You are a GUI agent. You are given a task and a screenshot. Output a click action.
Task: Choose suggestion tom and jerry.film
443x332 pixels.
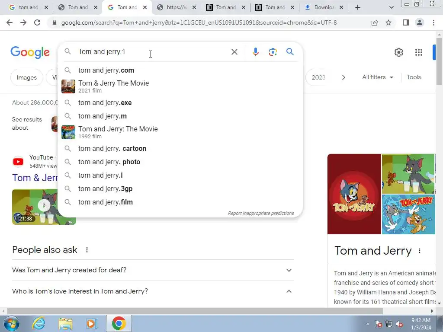point(180,202)
